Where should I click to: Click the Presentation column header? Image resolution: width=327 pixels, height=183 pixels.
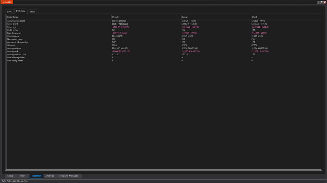click(x=13, y=17)
